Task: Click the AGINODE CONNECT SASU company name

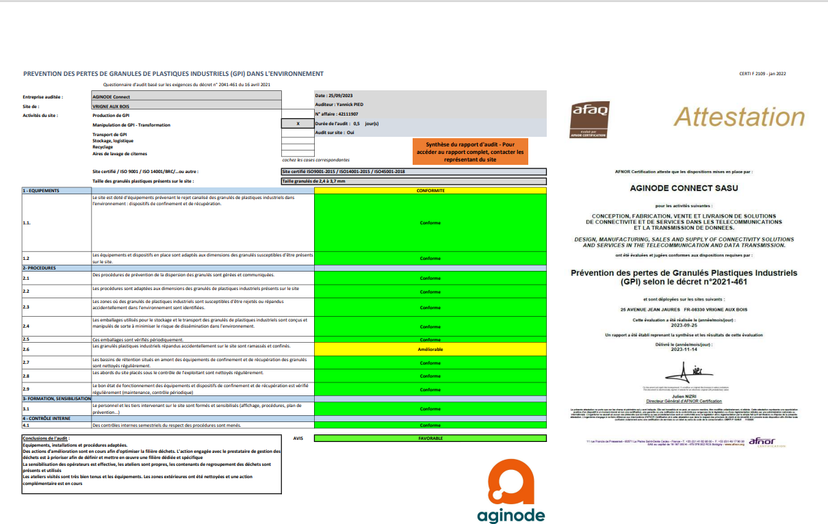Action: (x=684, y=187)
